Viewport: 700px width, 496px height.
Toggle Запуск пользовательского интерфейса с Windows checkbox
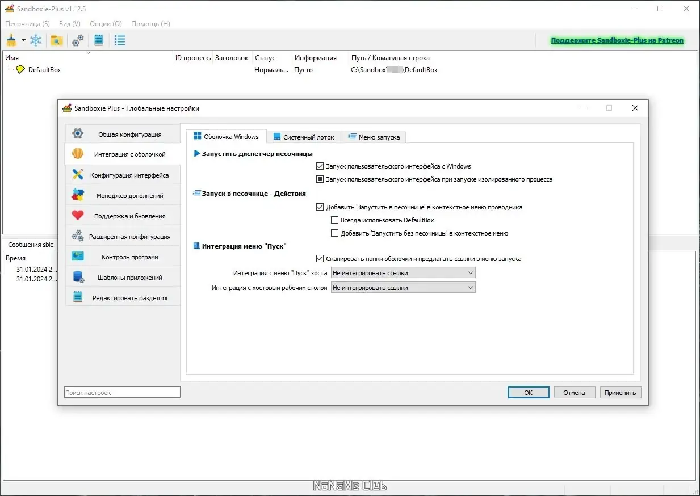(320, 166)
